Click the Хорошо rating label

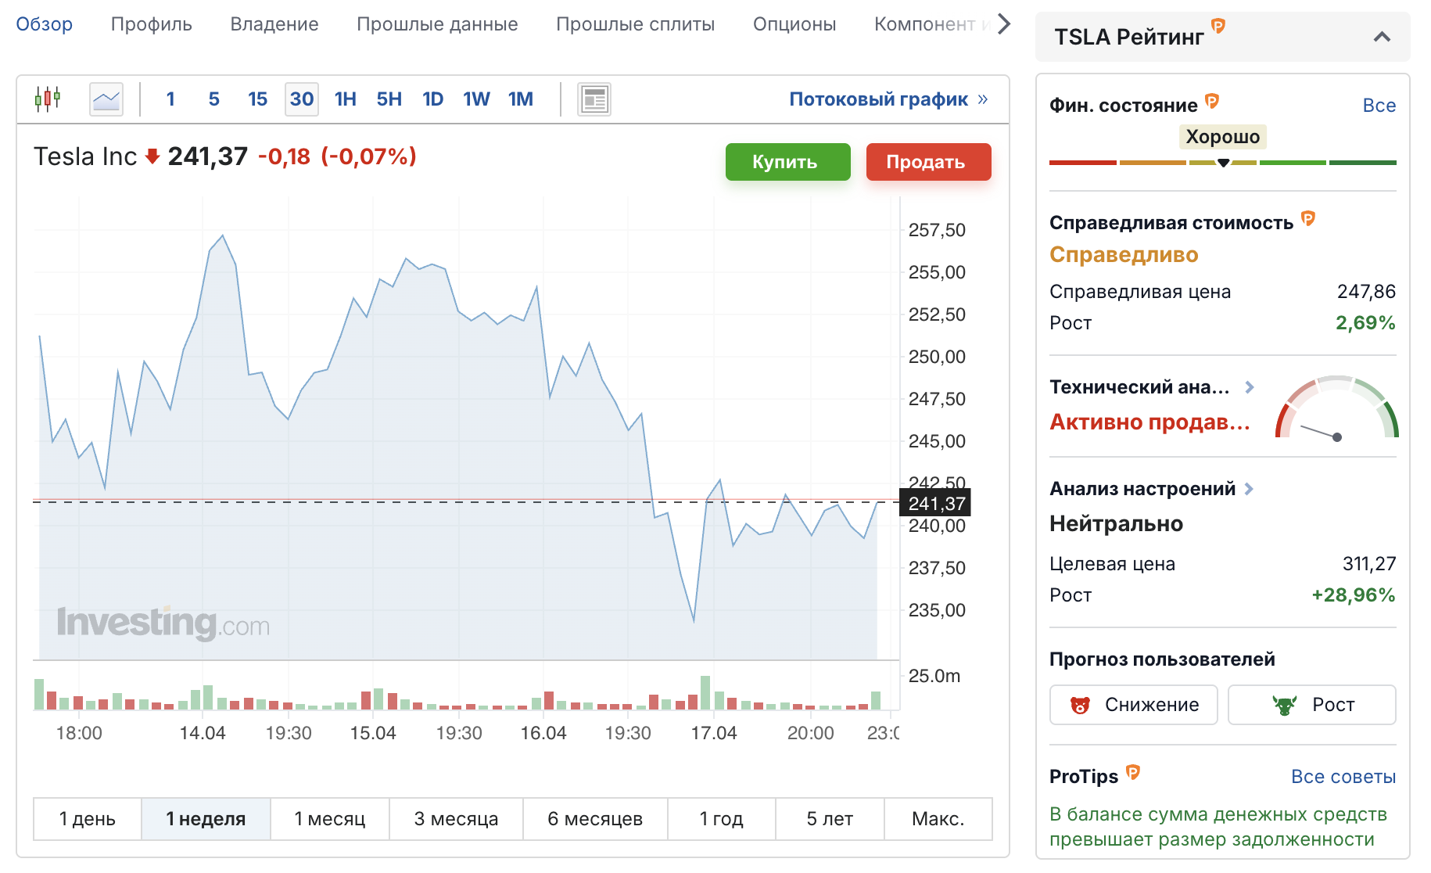point(1223,137)
